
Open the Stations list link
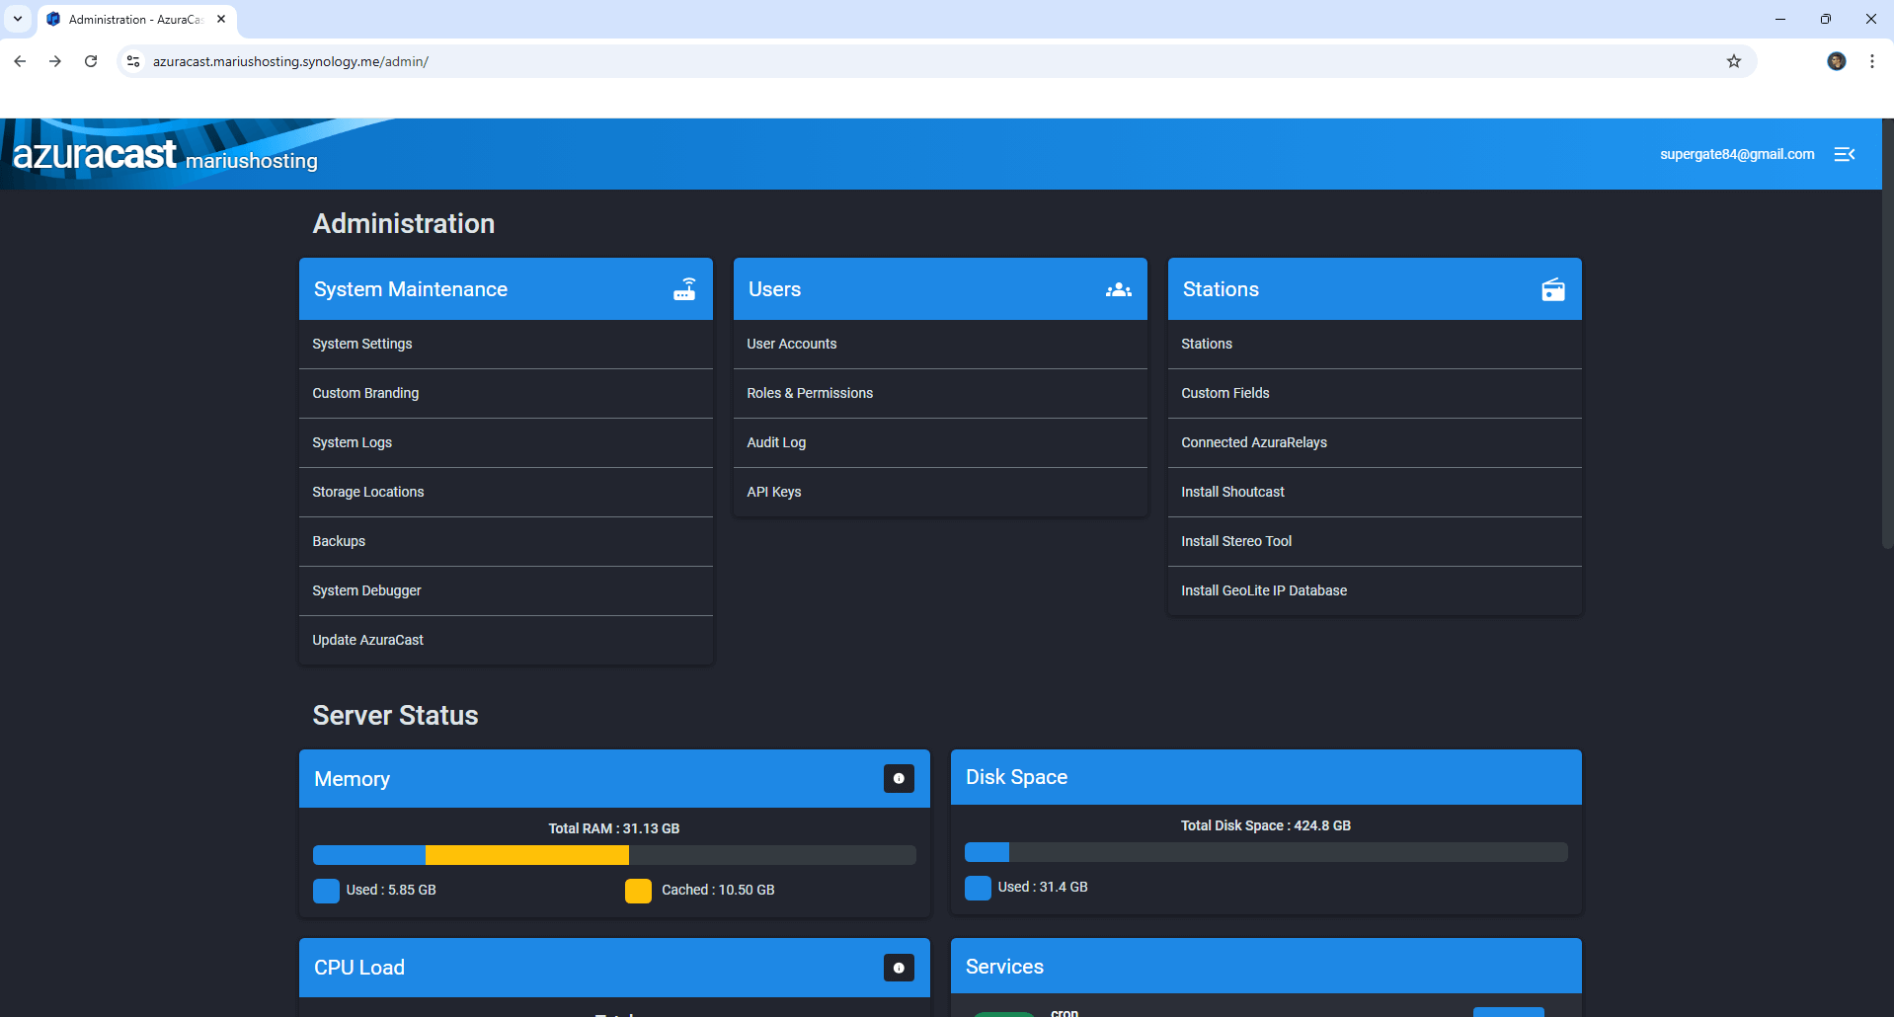(x=1375, y=344)
